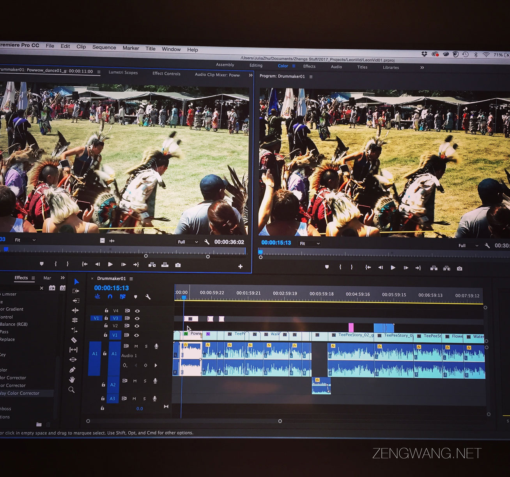Open the Source monitor Fit zoom dropdown
The image size is (510, 477).
click(25, 240)
